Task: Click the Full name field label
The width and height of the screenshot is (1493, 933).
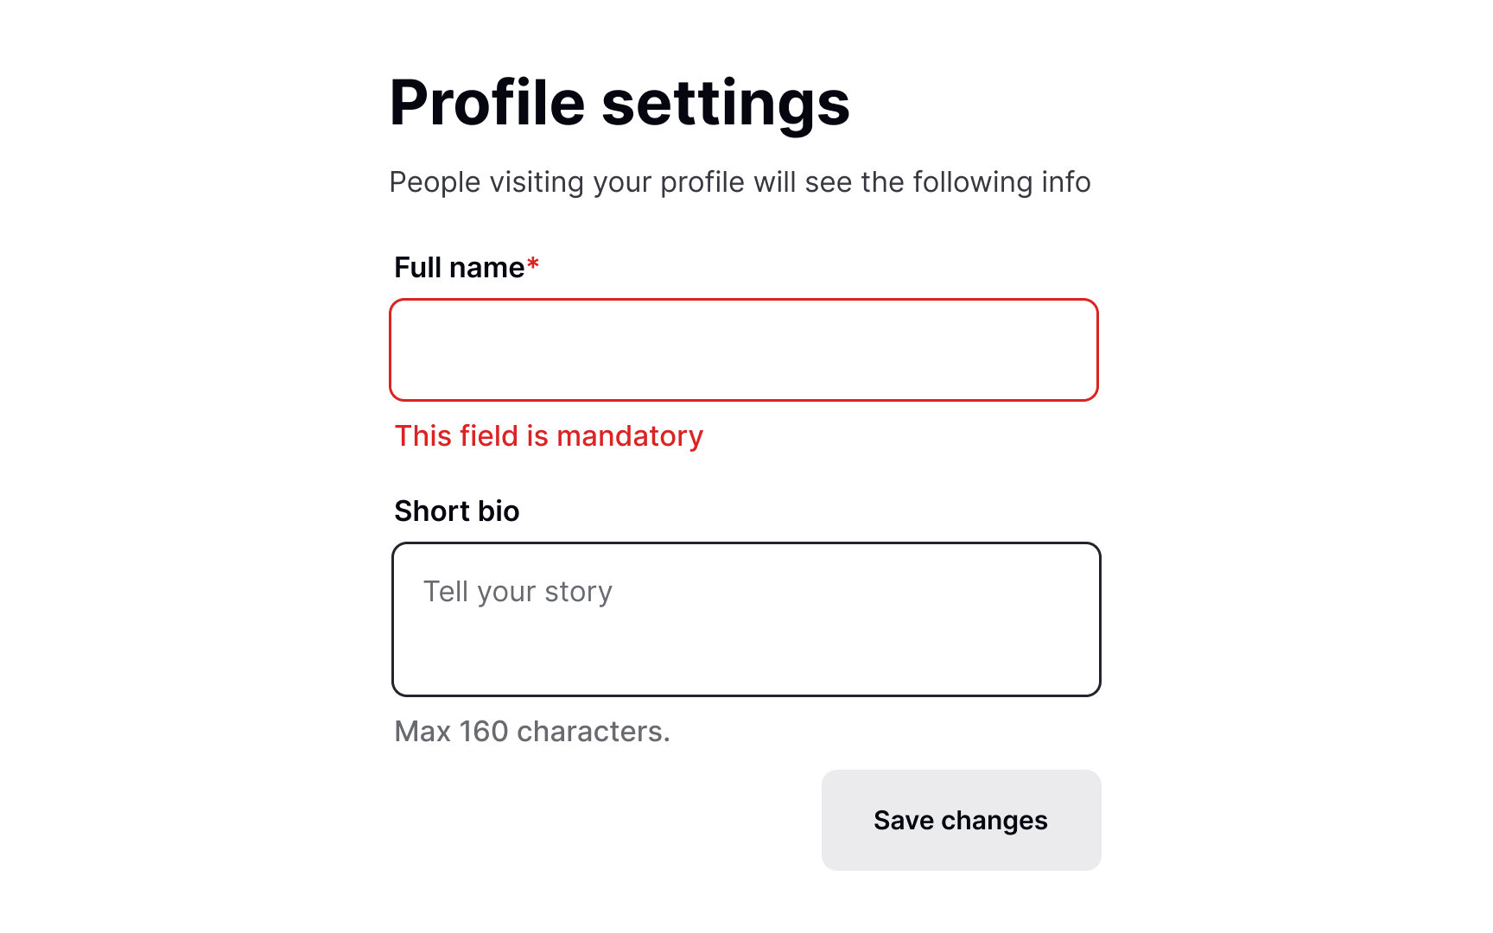Action: coord(459,267)
